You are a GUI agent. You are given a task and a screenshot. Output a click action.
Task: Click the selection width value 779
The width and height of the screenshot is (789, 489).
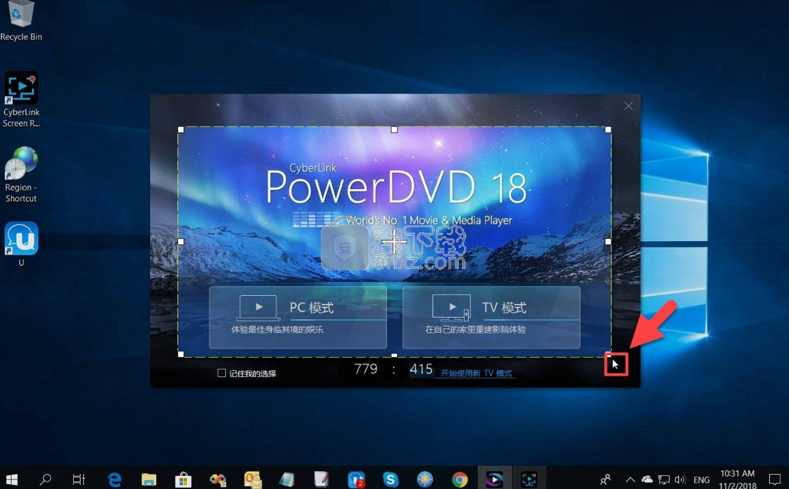366,369
